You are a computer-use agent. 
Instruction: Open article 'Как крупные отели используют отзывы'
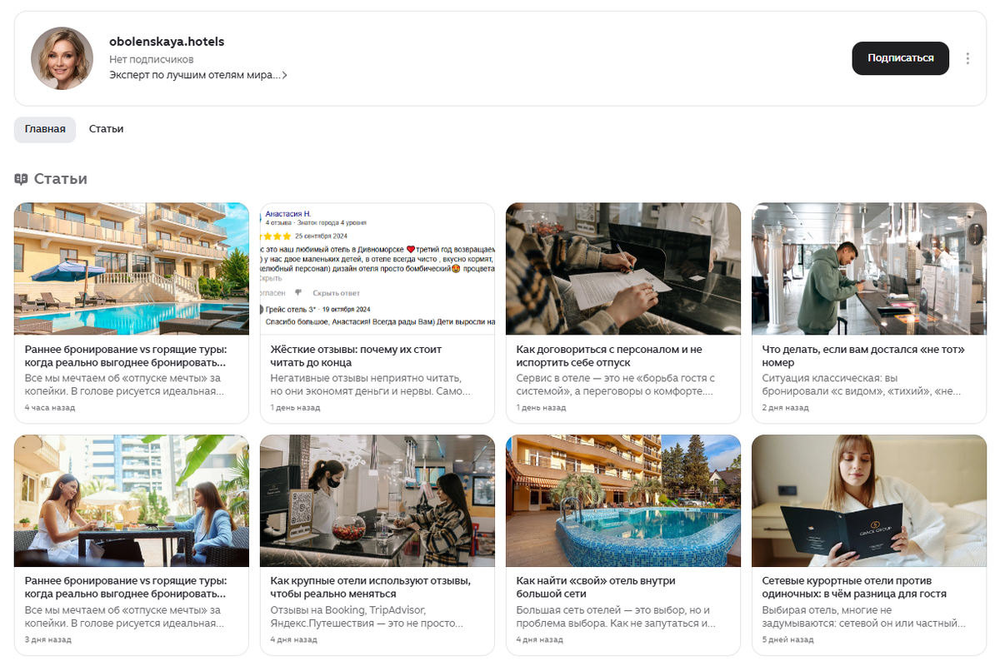371,588
